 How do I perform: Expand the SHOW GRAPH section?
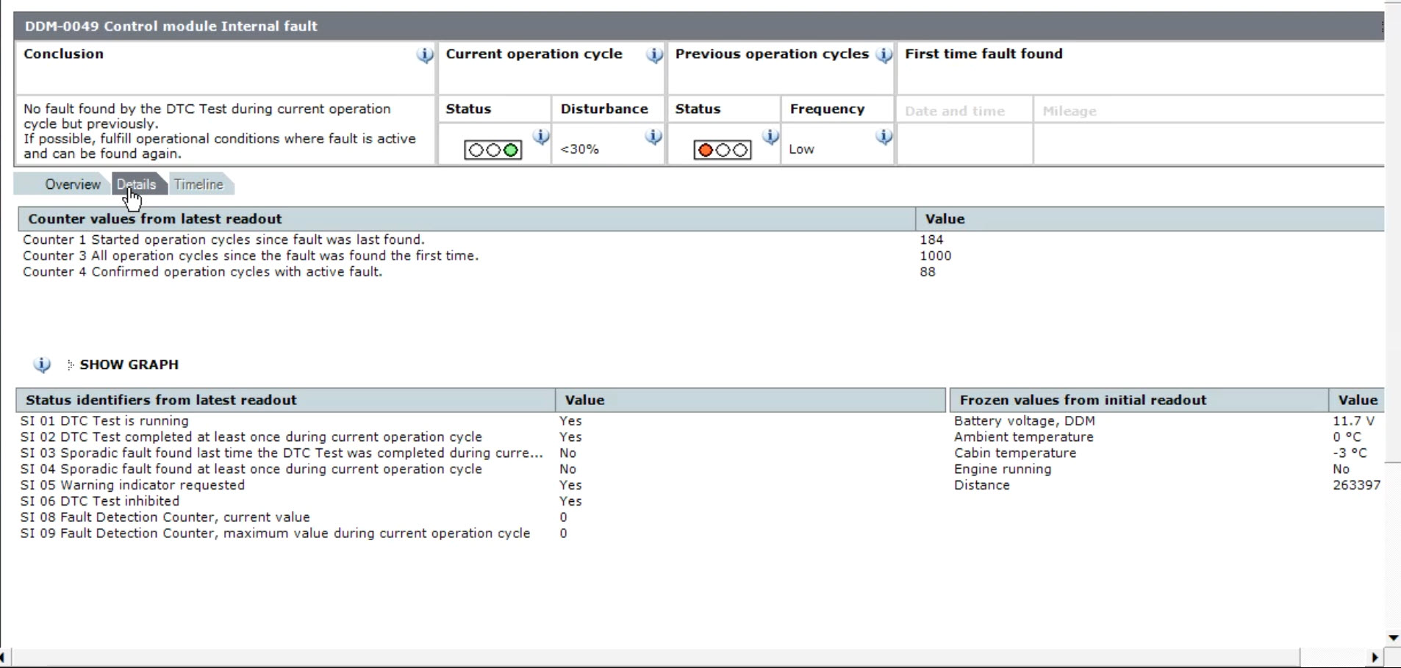pyautogui.click(x=129, y=364)
